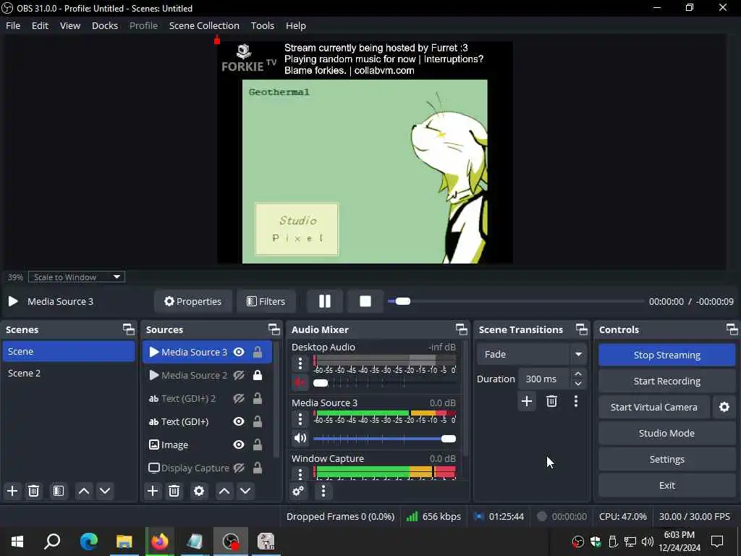Open Tools menu

pyautogui.click(x=262, y=25)
